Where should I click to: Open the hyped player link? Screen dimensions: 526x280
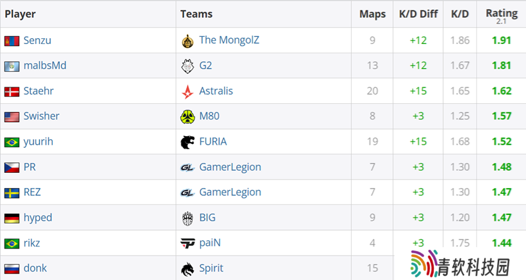click(x=38, y=218)
